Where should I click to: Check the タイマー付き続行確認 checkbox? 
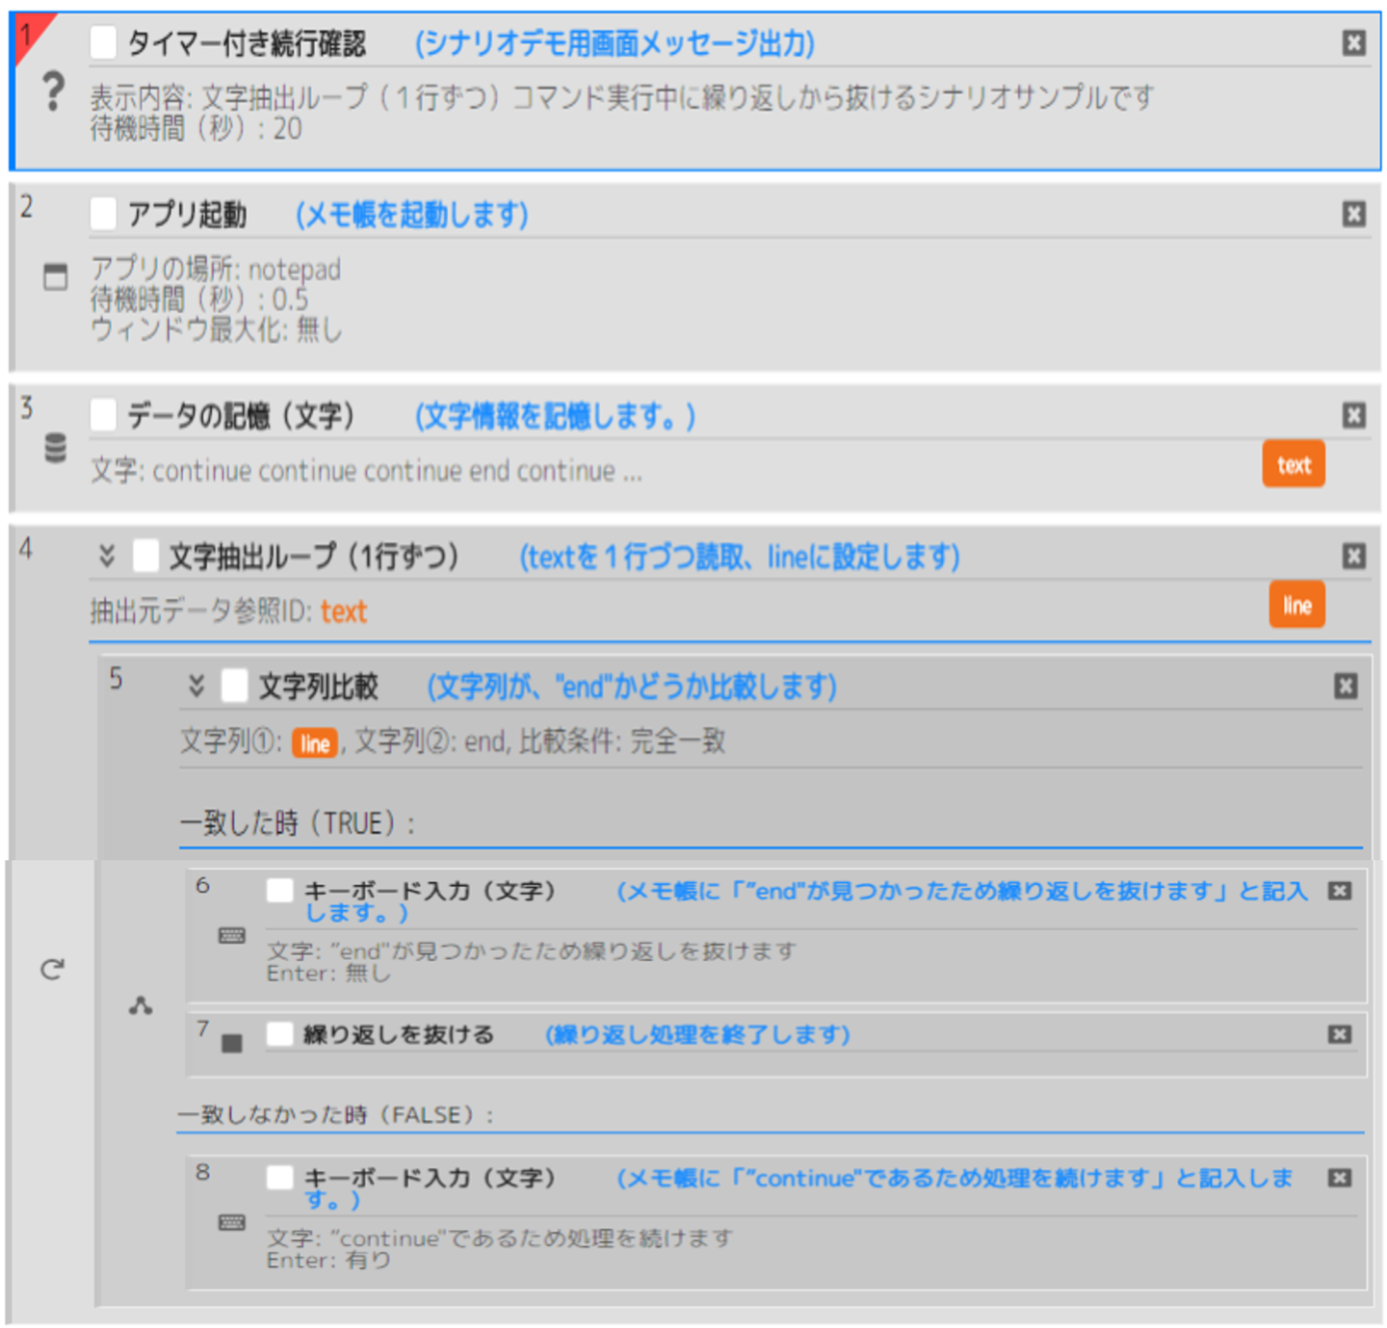point(103,42)
